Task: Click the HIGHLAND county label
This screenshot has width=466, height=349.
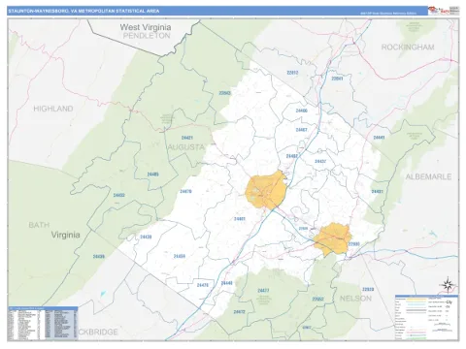Action: pos(53,109)
